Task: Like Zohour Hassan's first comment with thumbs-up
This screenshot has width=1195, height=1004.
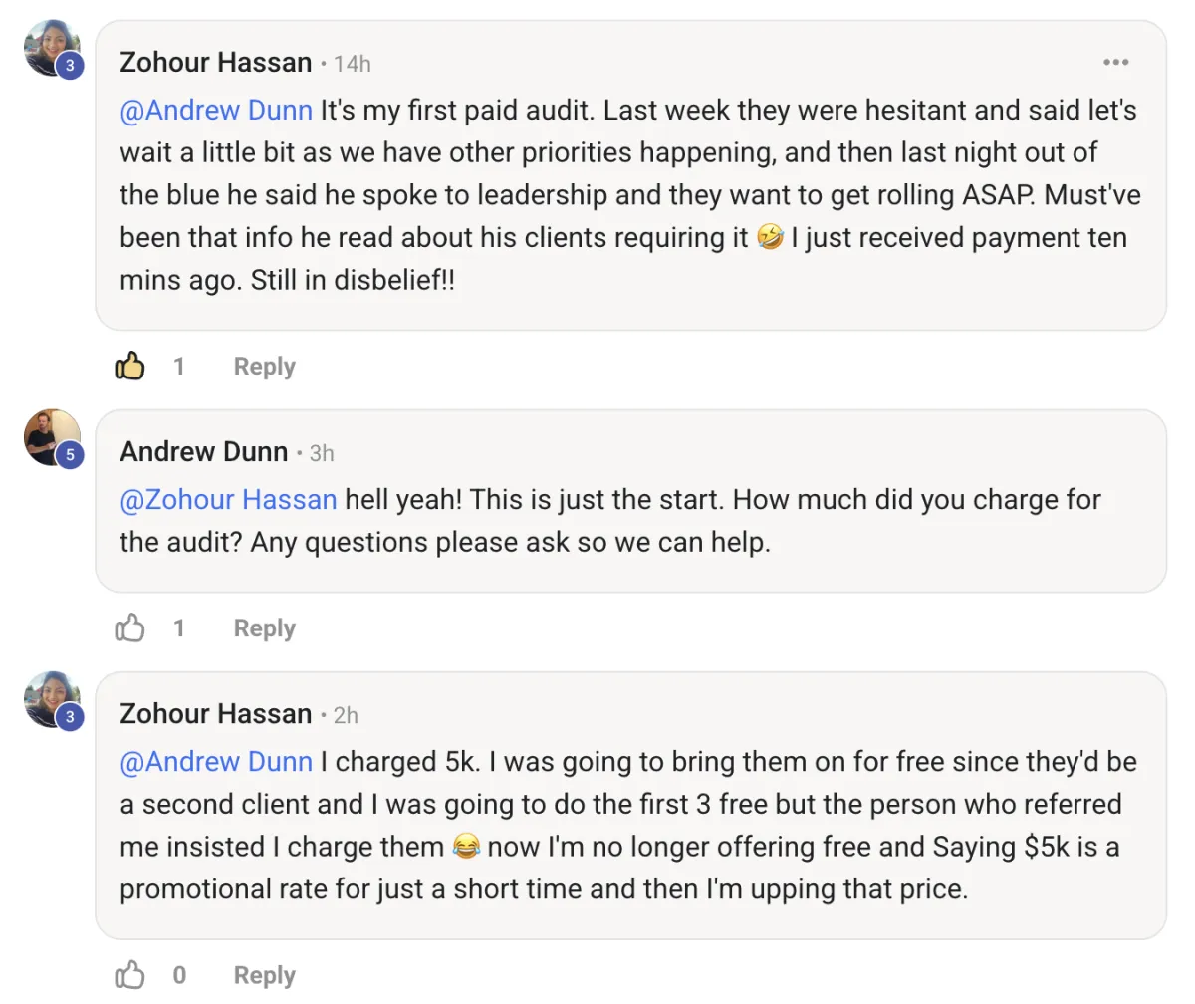Action: [129, 367]
